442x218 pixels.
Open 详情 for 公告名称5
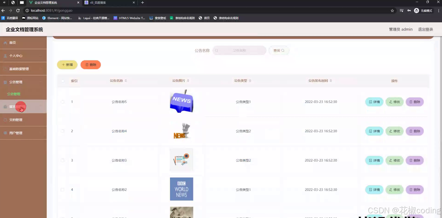coord(374,102)
